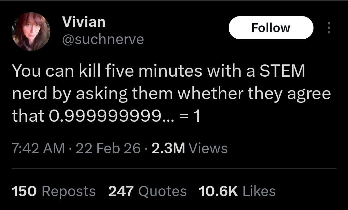Screen dimensions: 348x210
Task: Click the 2.3M view count number
Action: tap(168, 148)
